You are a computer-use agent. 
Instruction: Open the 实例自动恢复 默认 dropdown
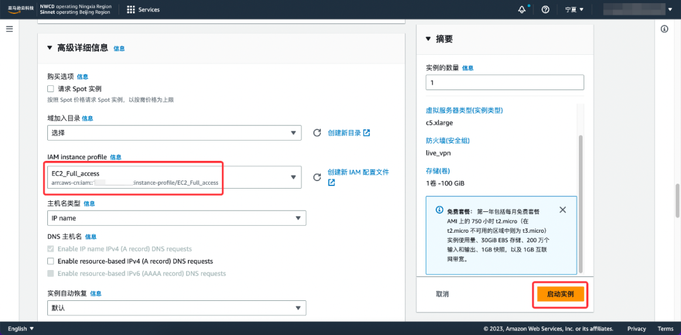[177, 308]
